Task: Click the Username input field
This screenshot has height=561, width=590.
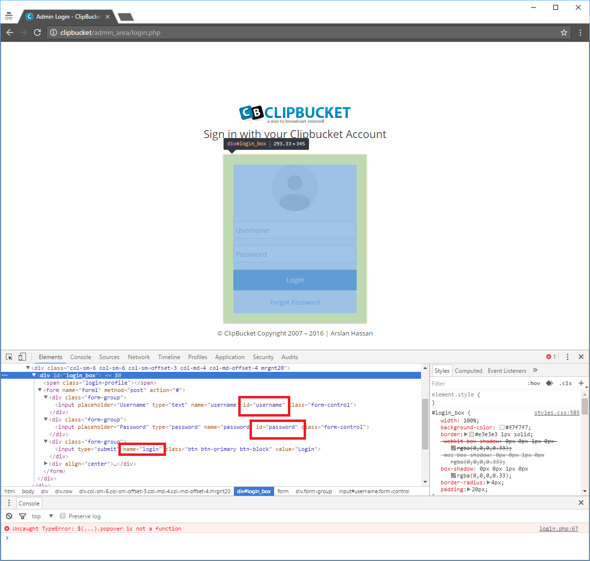Action: click(x=295, y=230)
